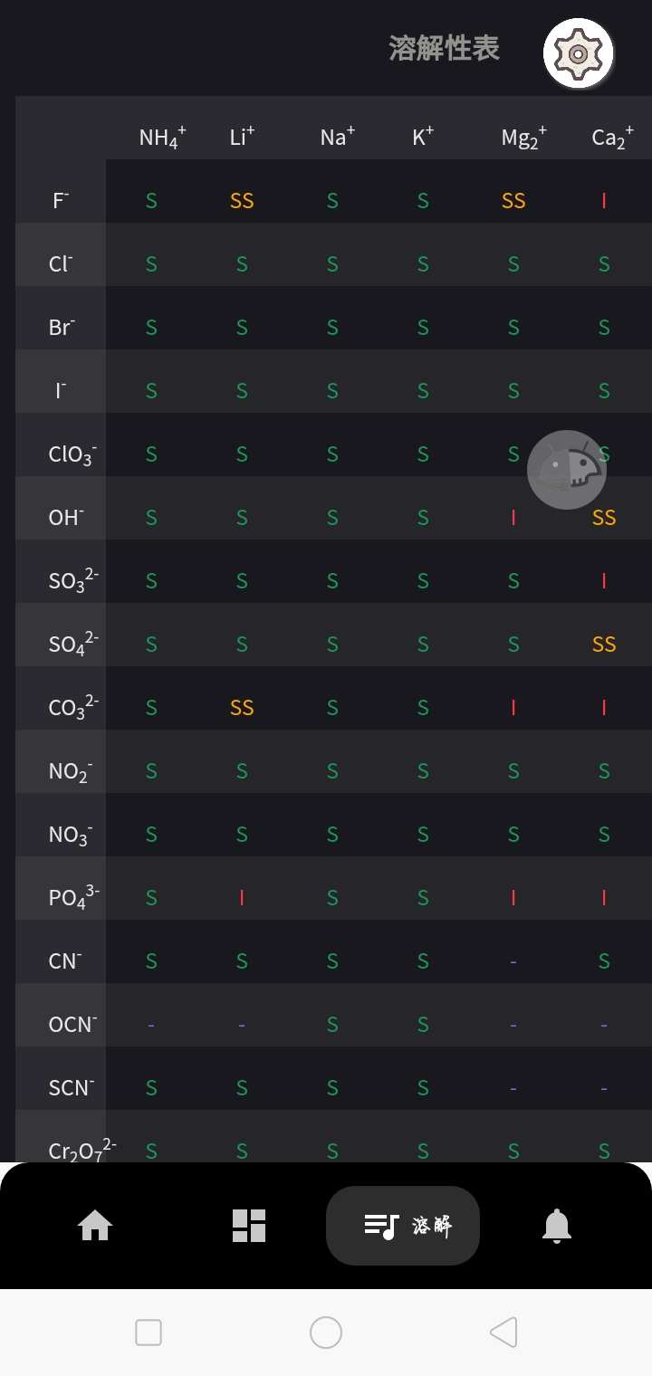Tap the Android recent apps square

(149, 1333)
